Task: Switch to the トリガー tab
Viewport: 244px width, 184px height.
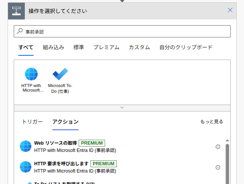Action: 32,122
